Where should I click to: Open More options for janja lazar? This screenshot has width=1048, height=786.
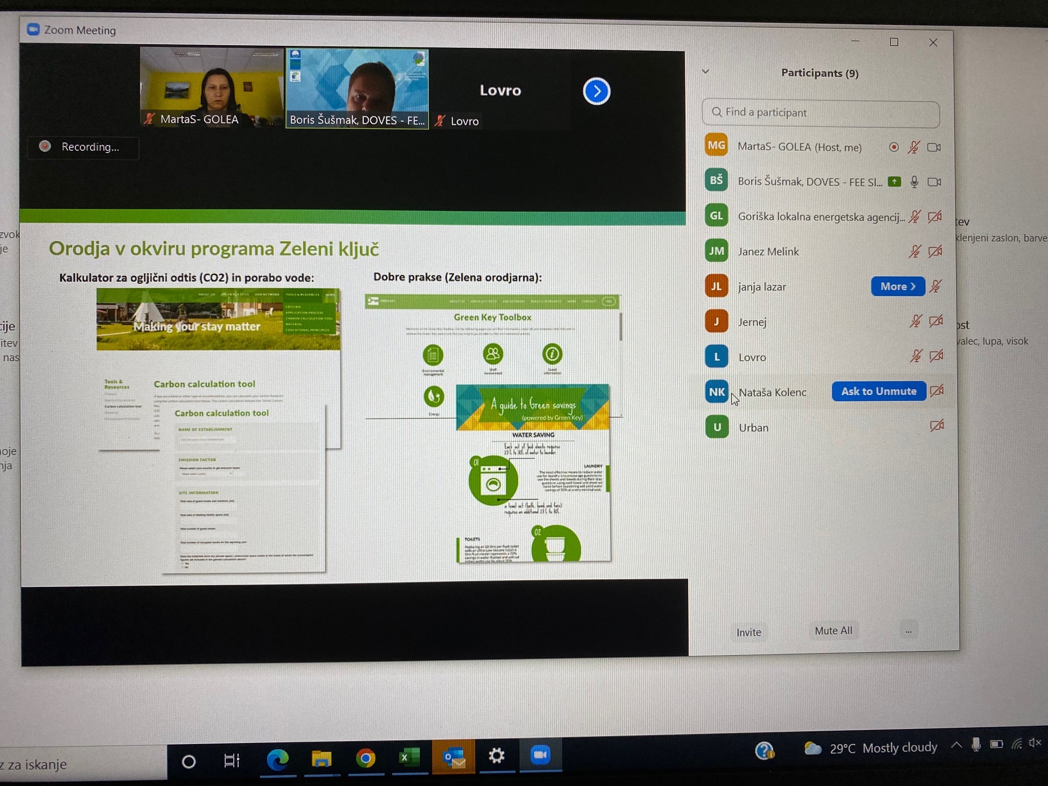897,286
